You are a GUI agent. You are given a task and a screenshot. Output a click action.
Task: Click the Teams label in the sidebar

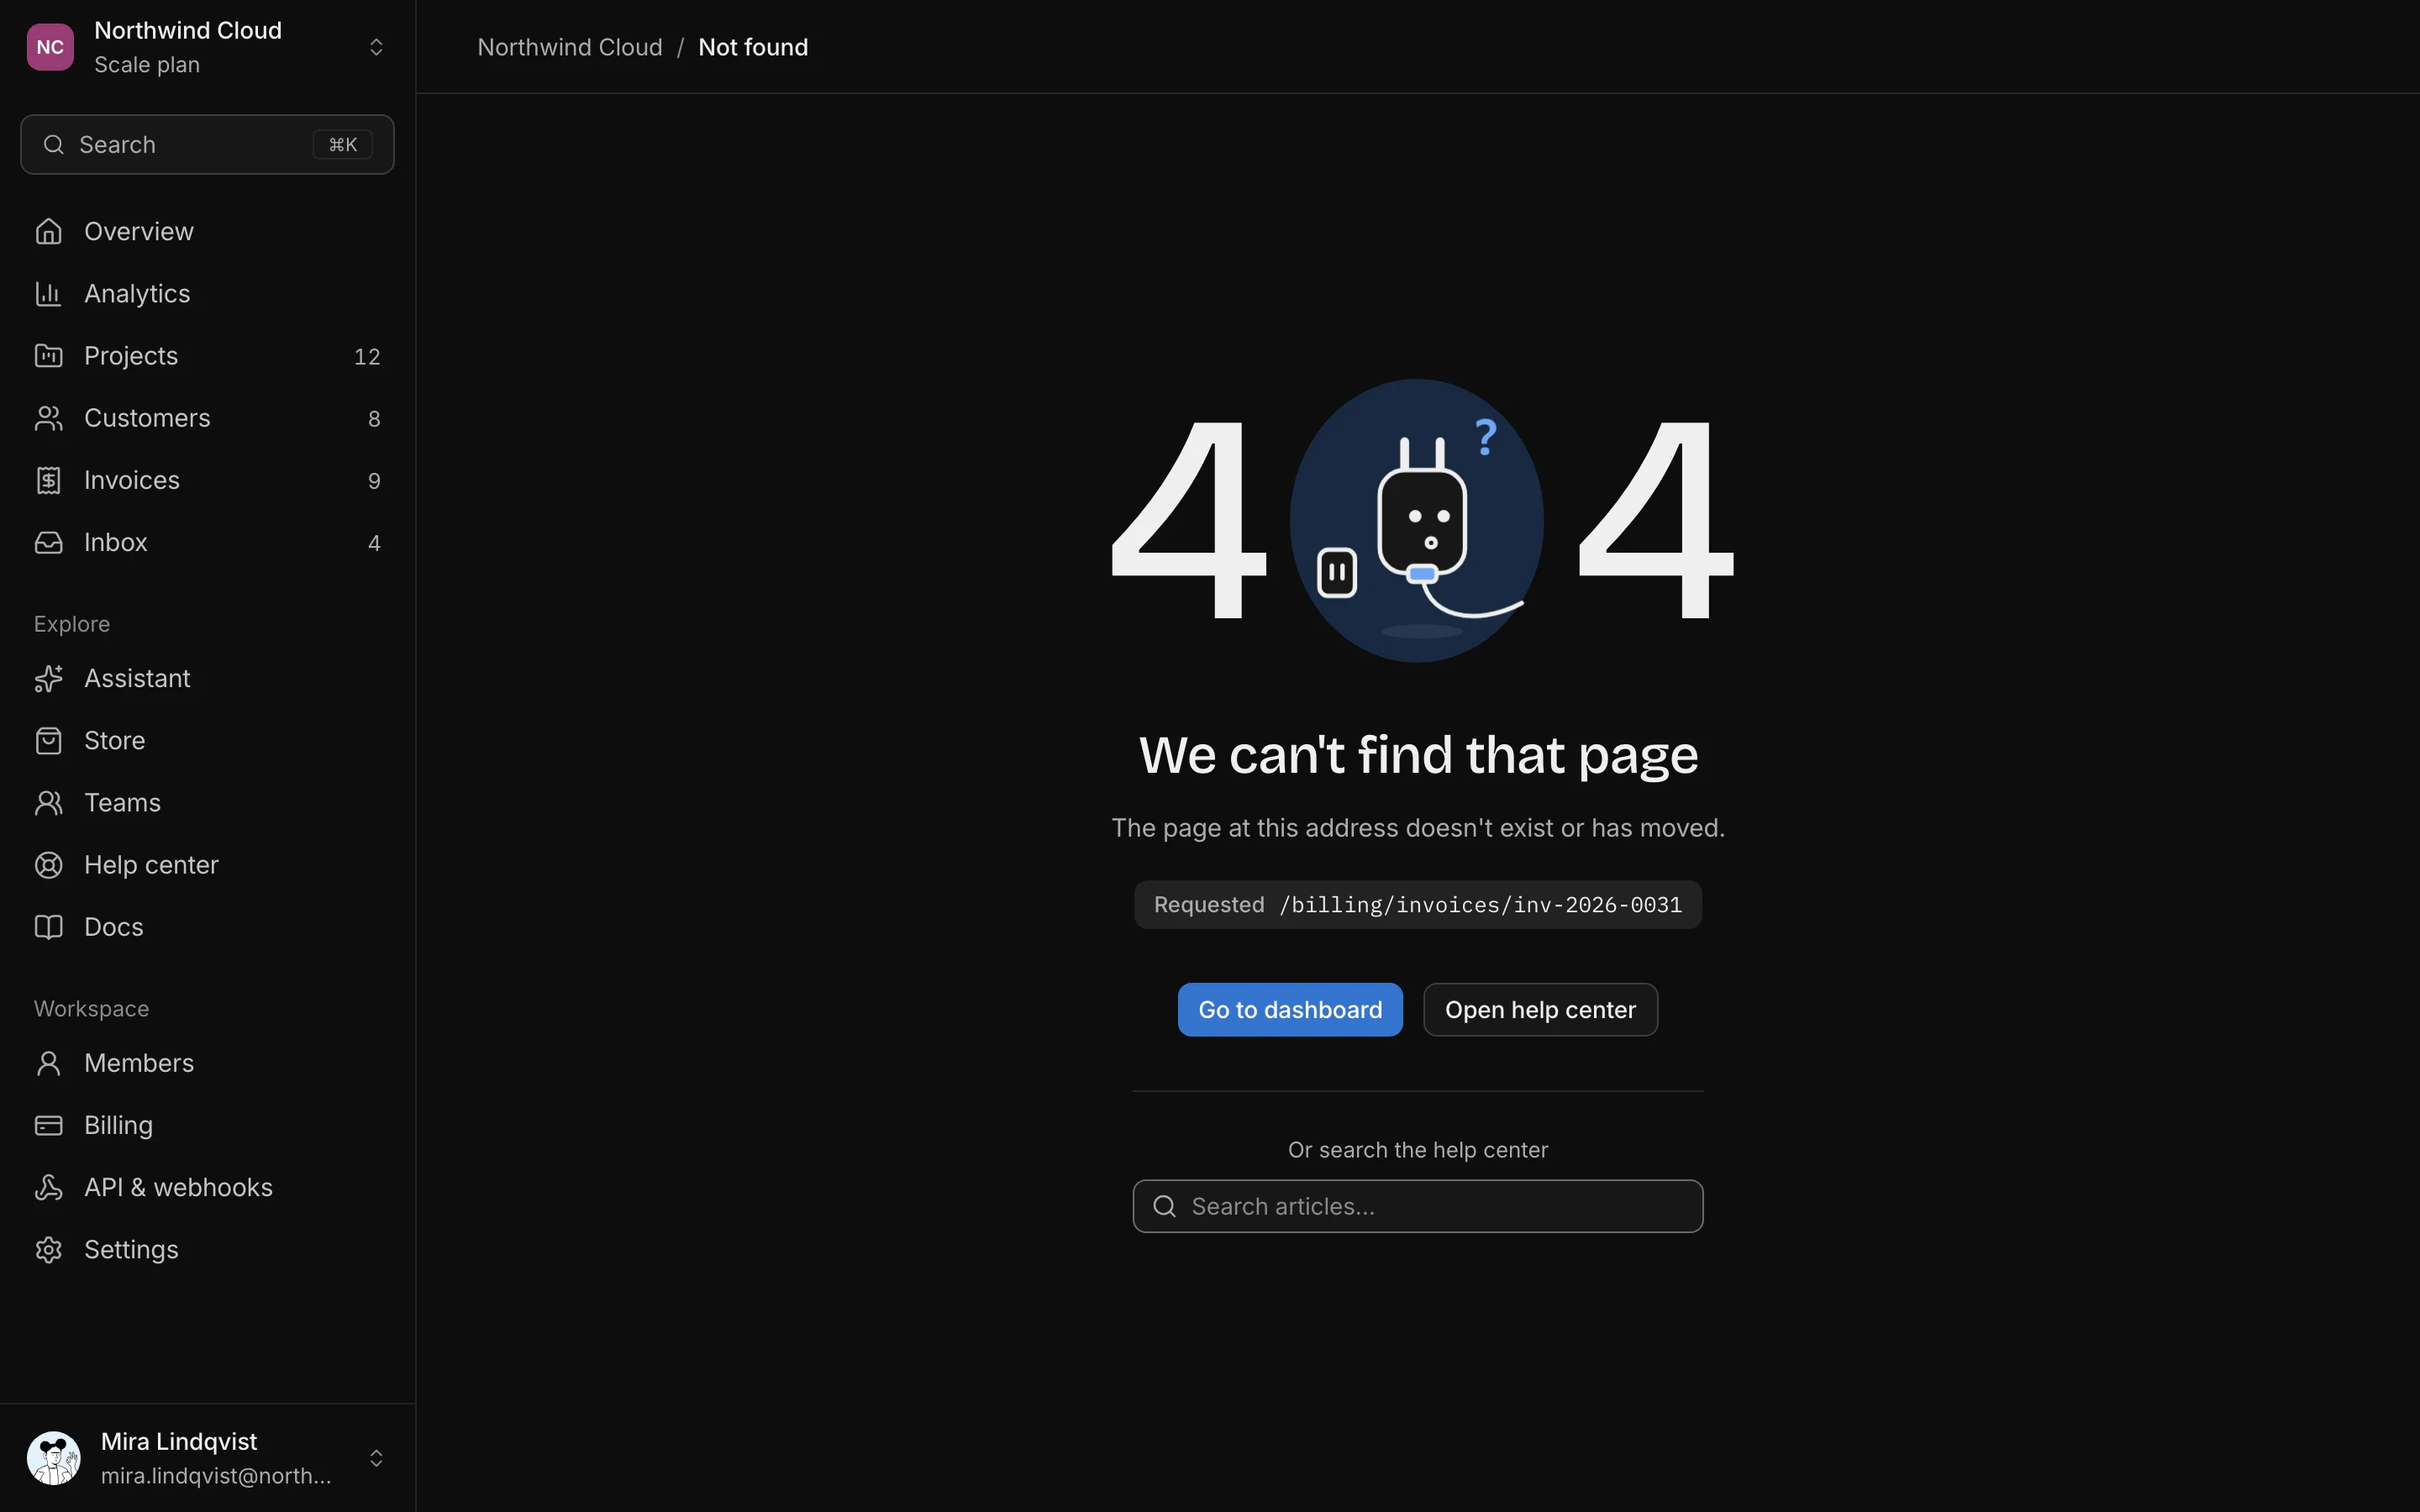[122, 802]
